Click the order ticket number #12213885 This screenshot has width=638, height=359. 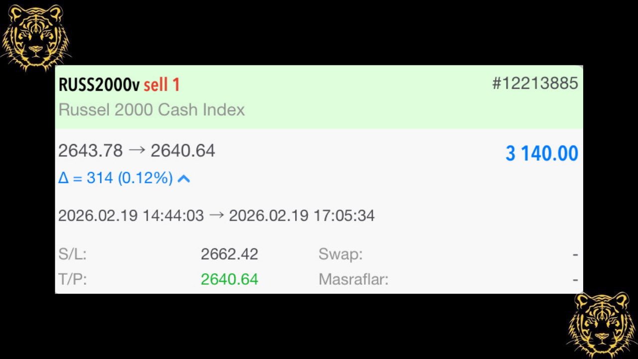point(535,83)
